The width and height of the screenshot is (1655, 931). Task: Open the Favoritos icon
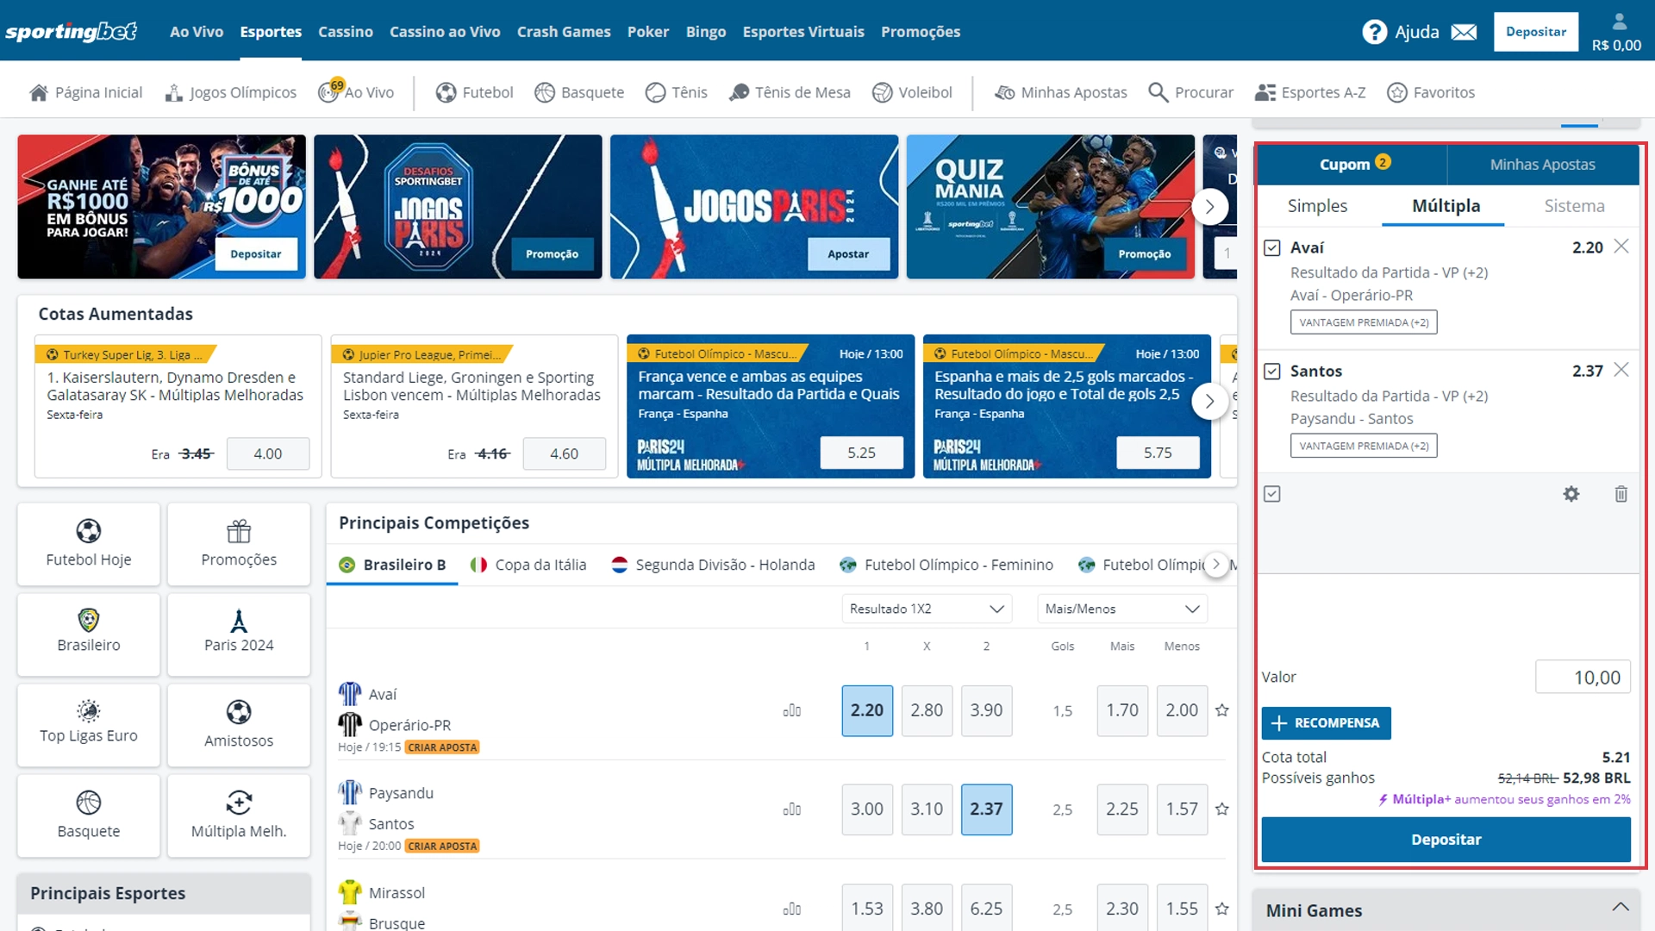pyautogui.click(x=1398, y=92)
